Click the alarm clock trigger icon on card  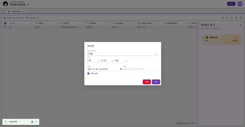203,38
